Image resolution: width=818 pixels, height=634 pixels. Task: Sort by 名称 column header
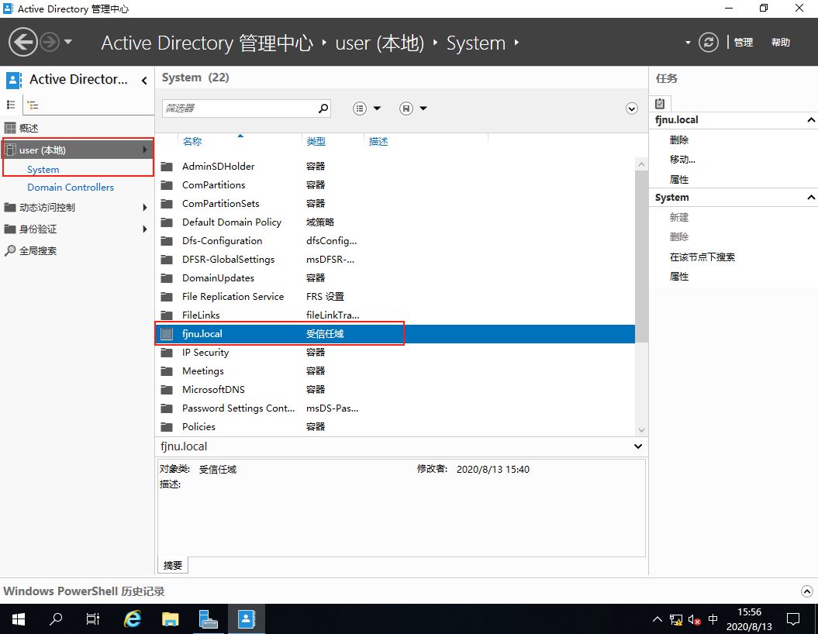[192, 141]
